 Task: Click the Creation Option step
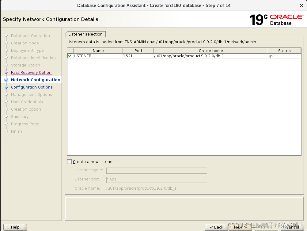pyautogui.click(x=26, y=109)
